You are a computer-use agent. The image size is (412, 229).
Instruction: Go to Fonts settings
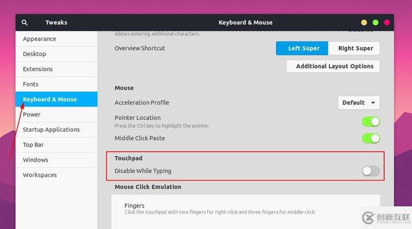(x=30, y=84)
